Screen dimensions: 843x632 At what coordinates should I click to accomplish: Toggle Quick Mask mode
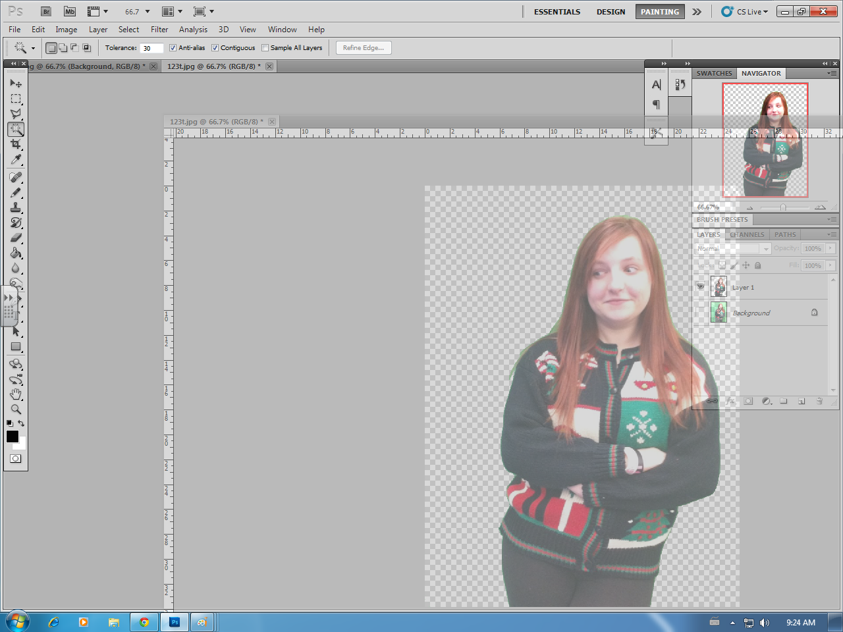pyautogui.click(x=16, y=459)
